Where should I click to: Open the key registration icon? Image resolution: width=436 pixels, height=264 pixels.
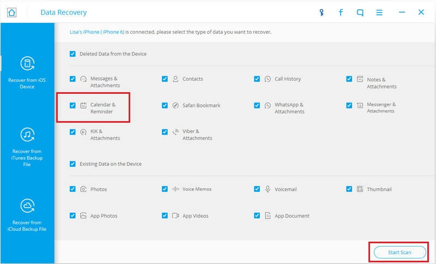(322, 13)
